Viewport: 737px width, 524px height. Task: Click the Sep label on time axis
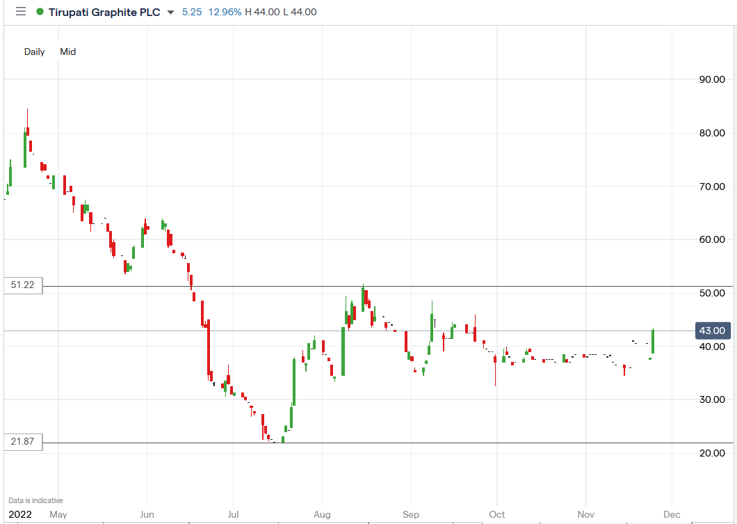(x=411, y=514)
